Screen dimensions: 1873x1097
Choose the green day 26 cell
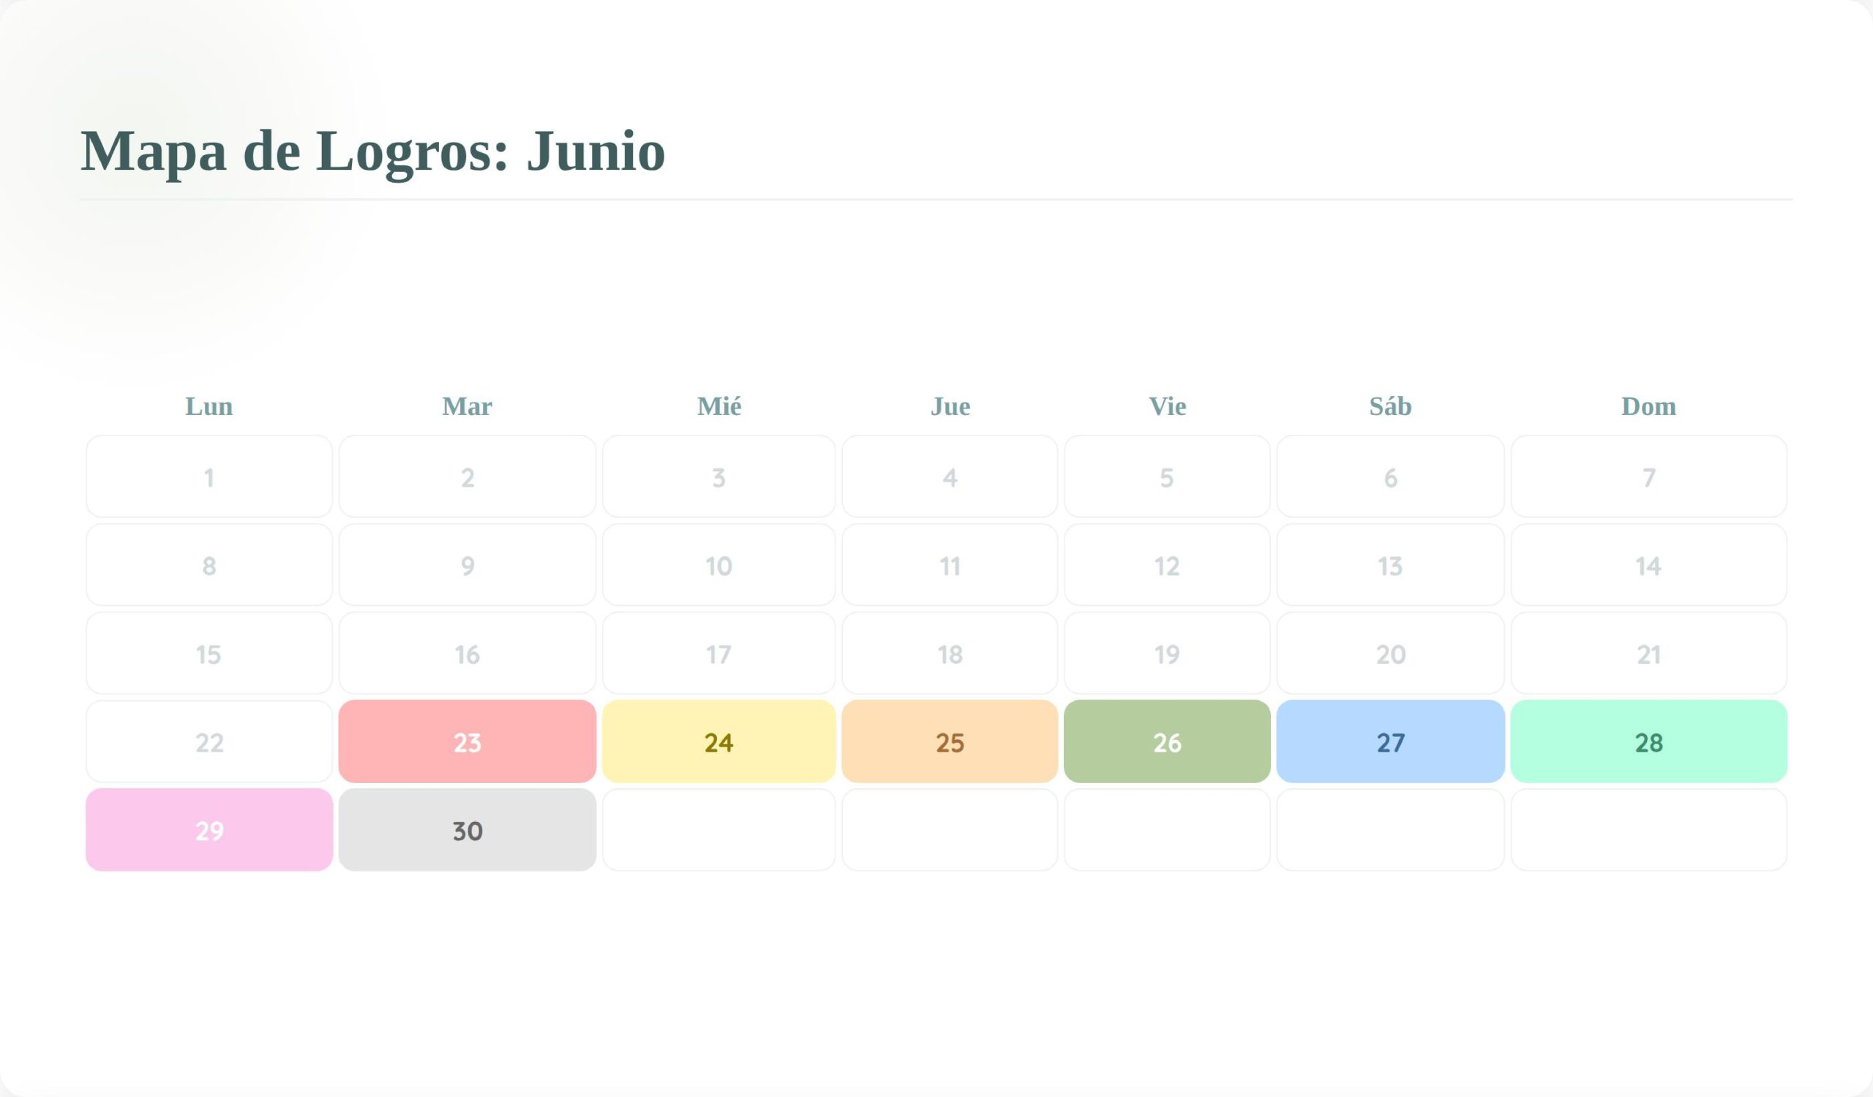coord(1167,741)
